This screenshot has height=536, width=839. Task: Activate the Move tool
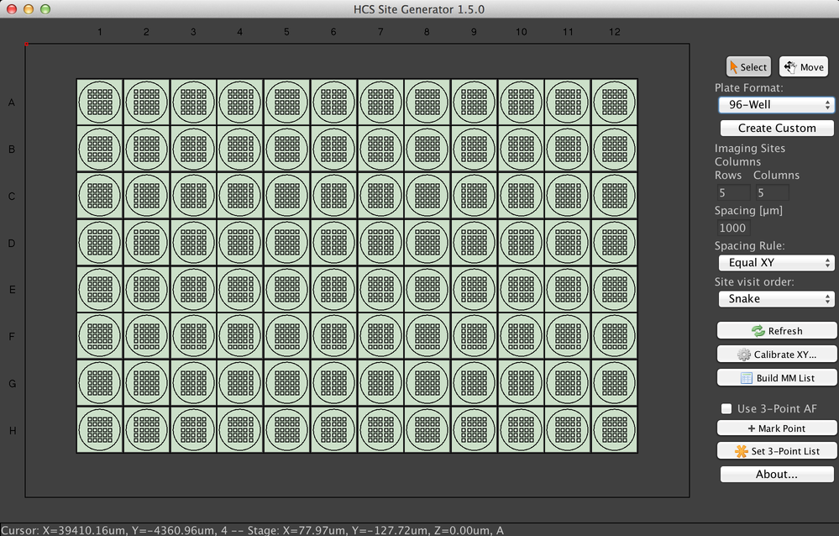click(804, 67)
